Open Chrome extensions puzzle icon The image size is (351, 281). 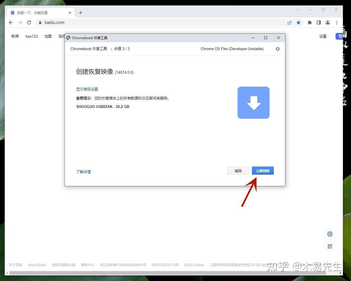310,23
